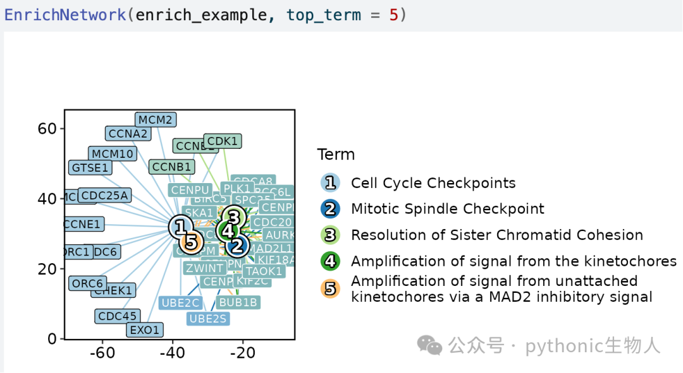Screen dimensions: 683x373
Task: Click the MCM2 gene label
Action: [156, 119]
